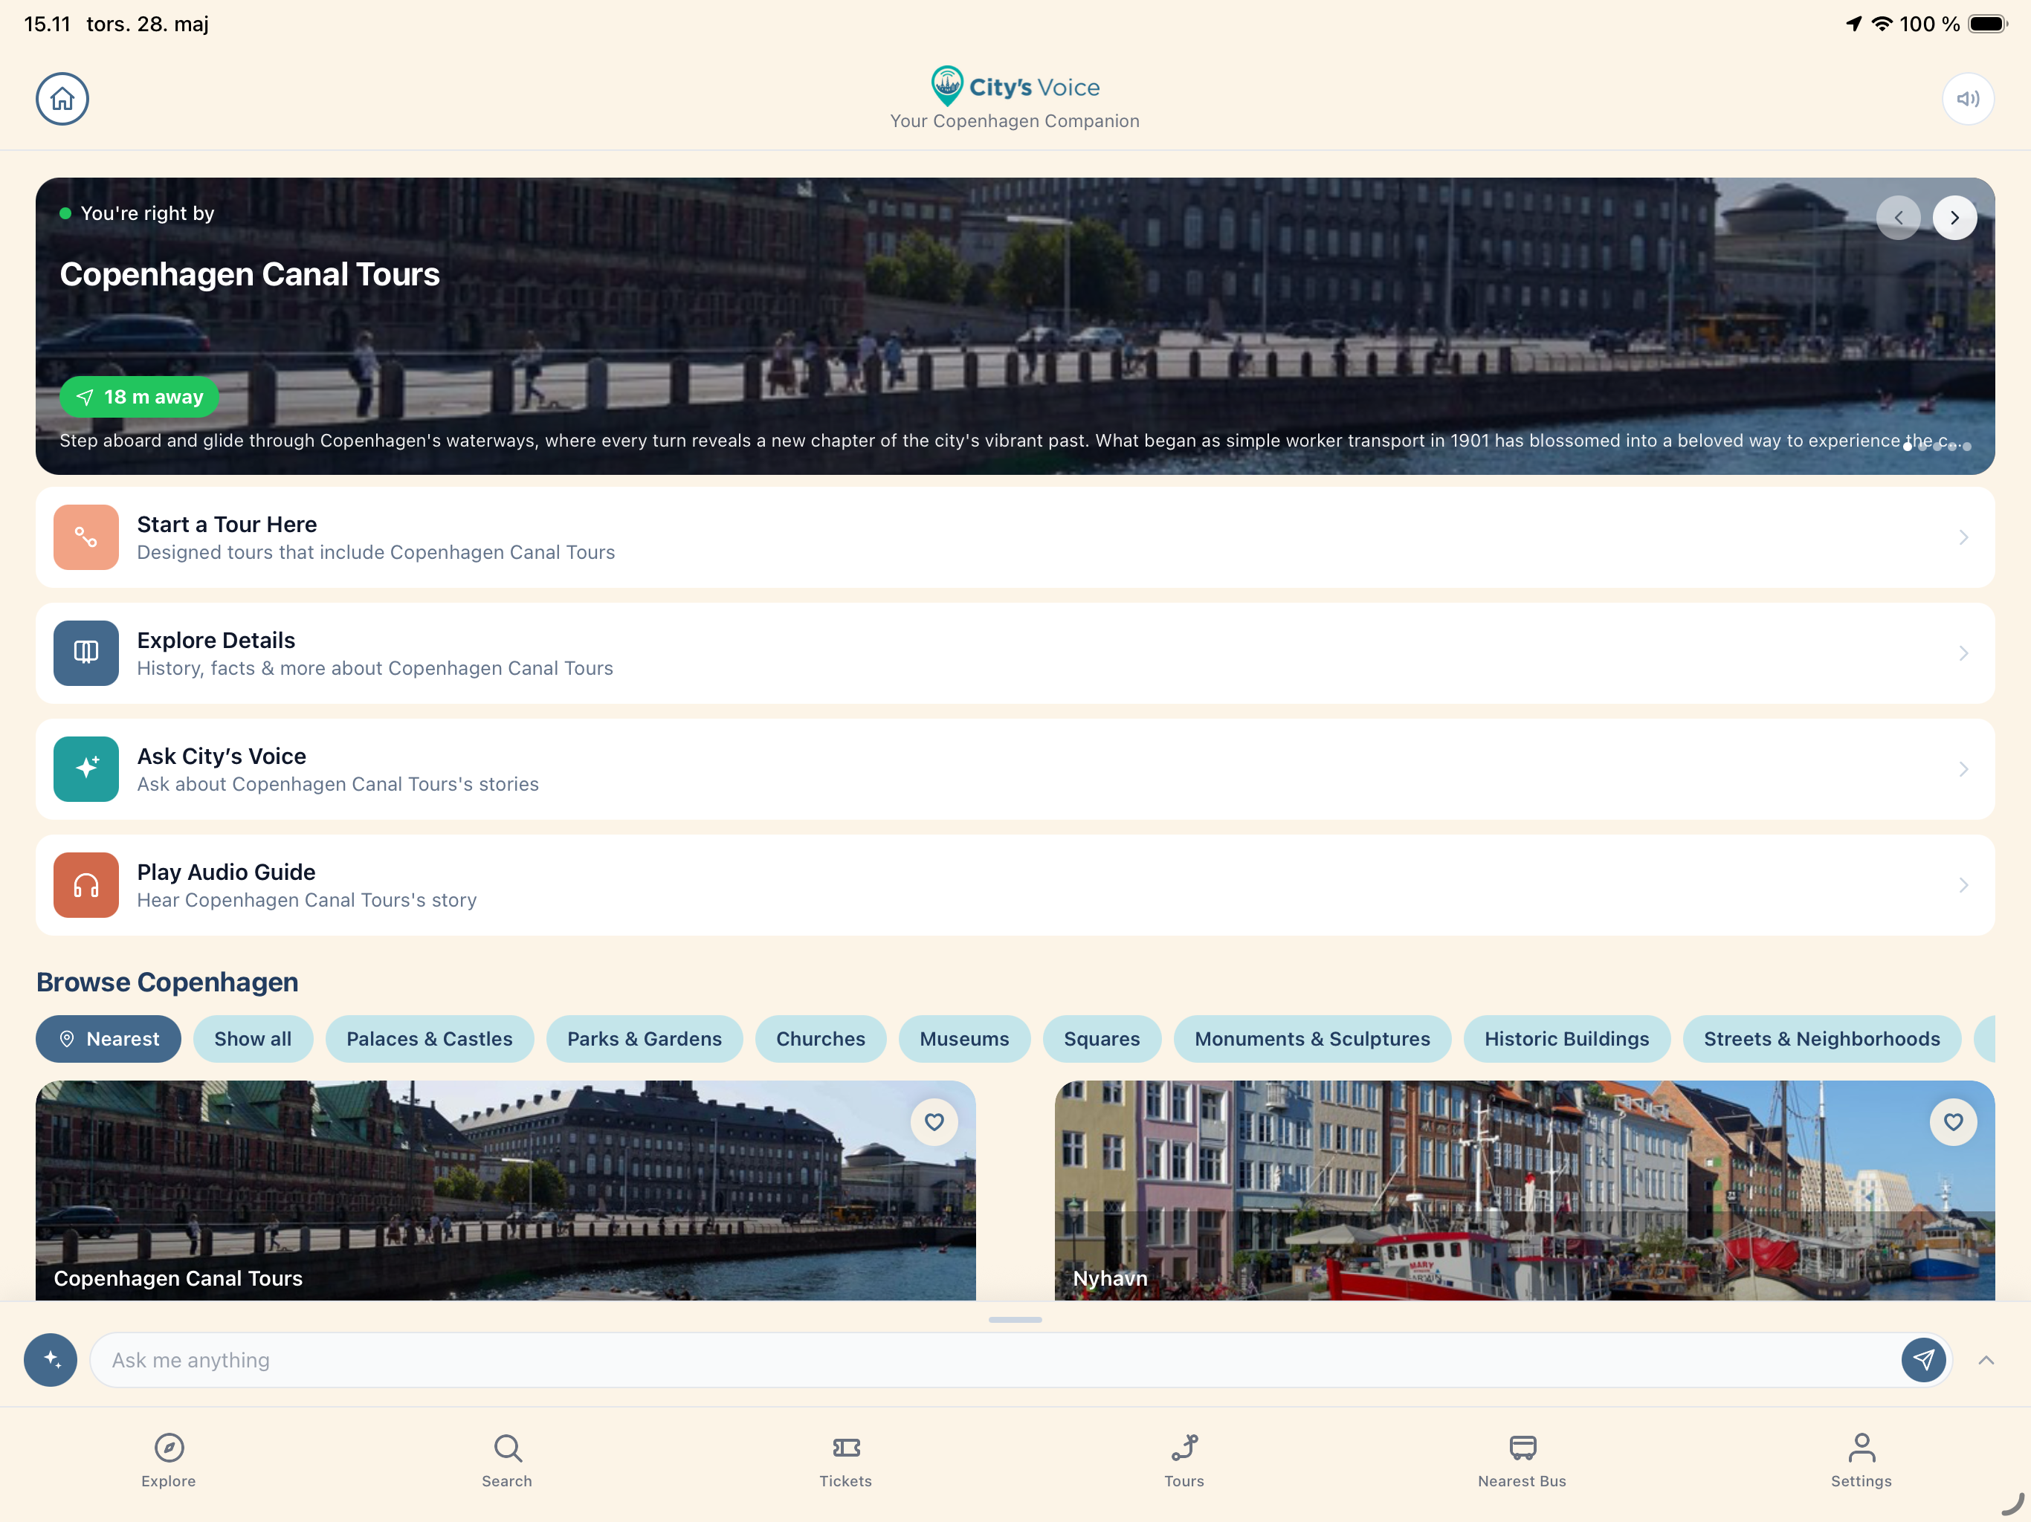Tap the Start a Tour Here title
This screenshot has width=2031, height=1522.
[227, 524]
